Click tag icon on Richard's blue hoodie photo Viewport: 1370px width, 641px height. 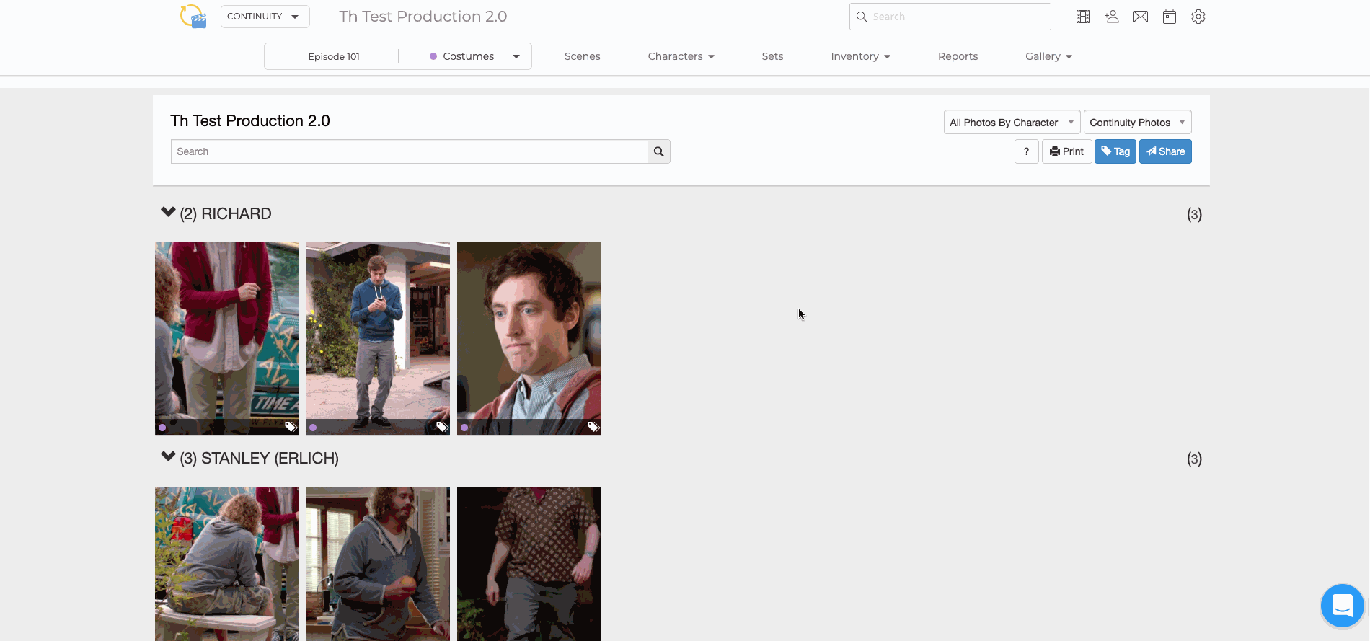click(x=442, y=427)
